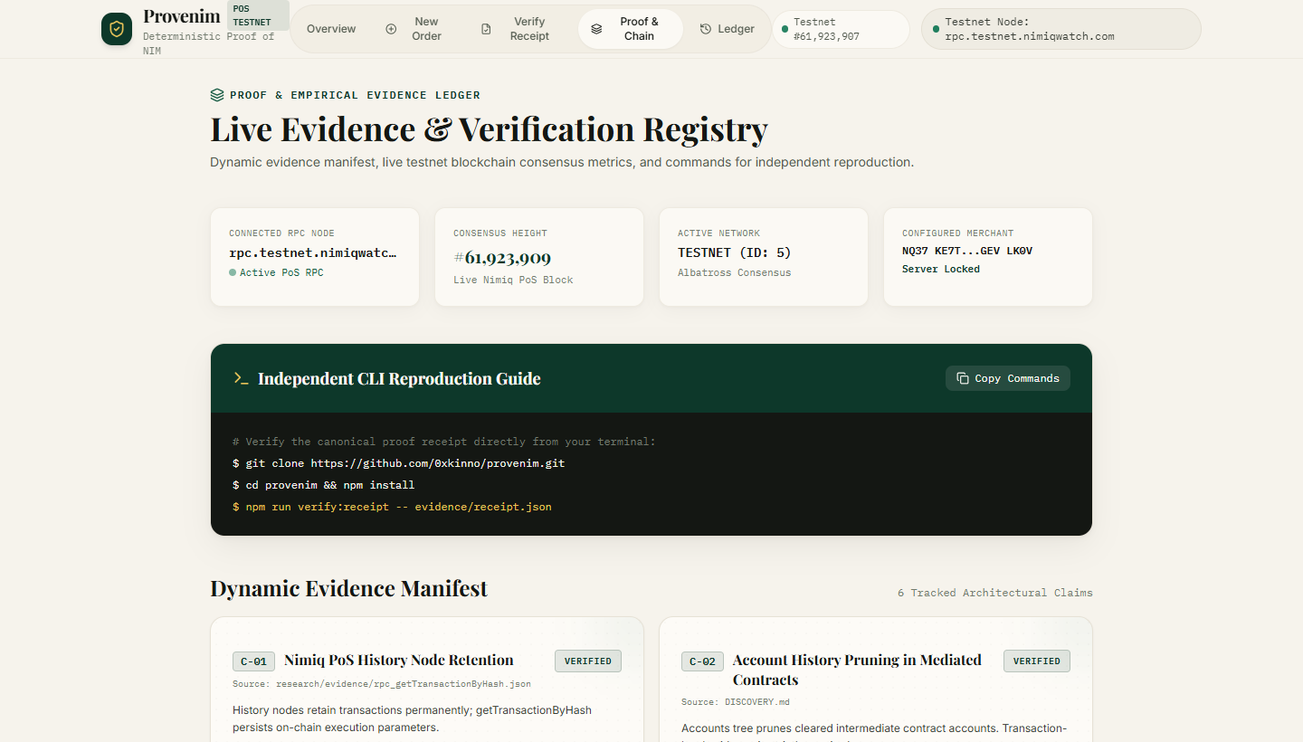Click the C-01 claim ID tag
This screenshot has width=1303, height=742.
coord(253,661)
